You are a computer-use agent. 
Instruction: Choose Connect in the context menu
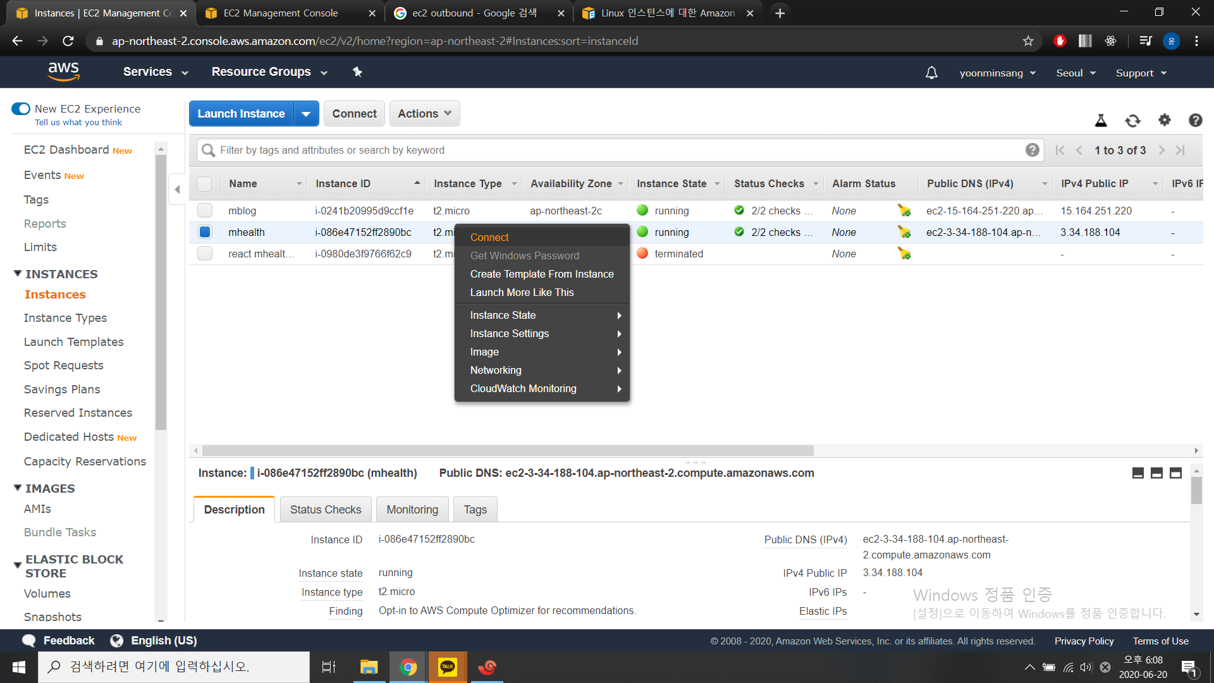coord(489,237)
